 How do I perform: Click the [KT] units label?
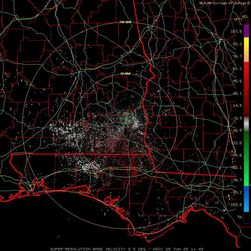[238, 19]
